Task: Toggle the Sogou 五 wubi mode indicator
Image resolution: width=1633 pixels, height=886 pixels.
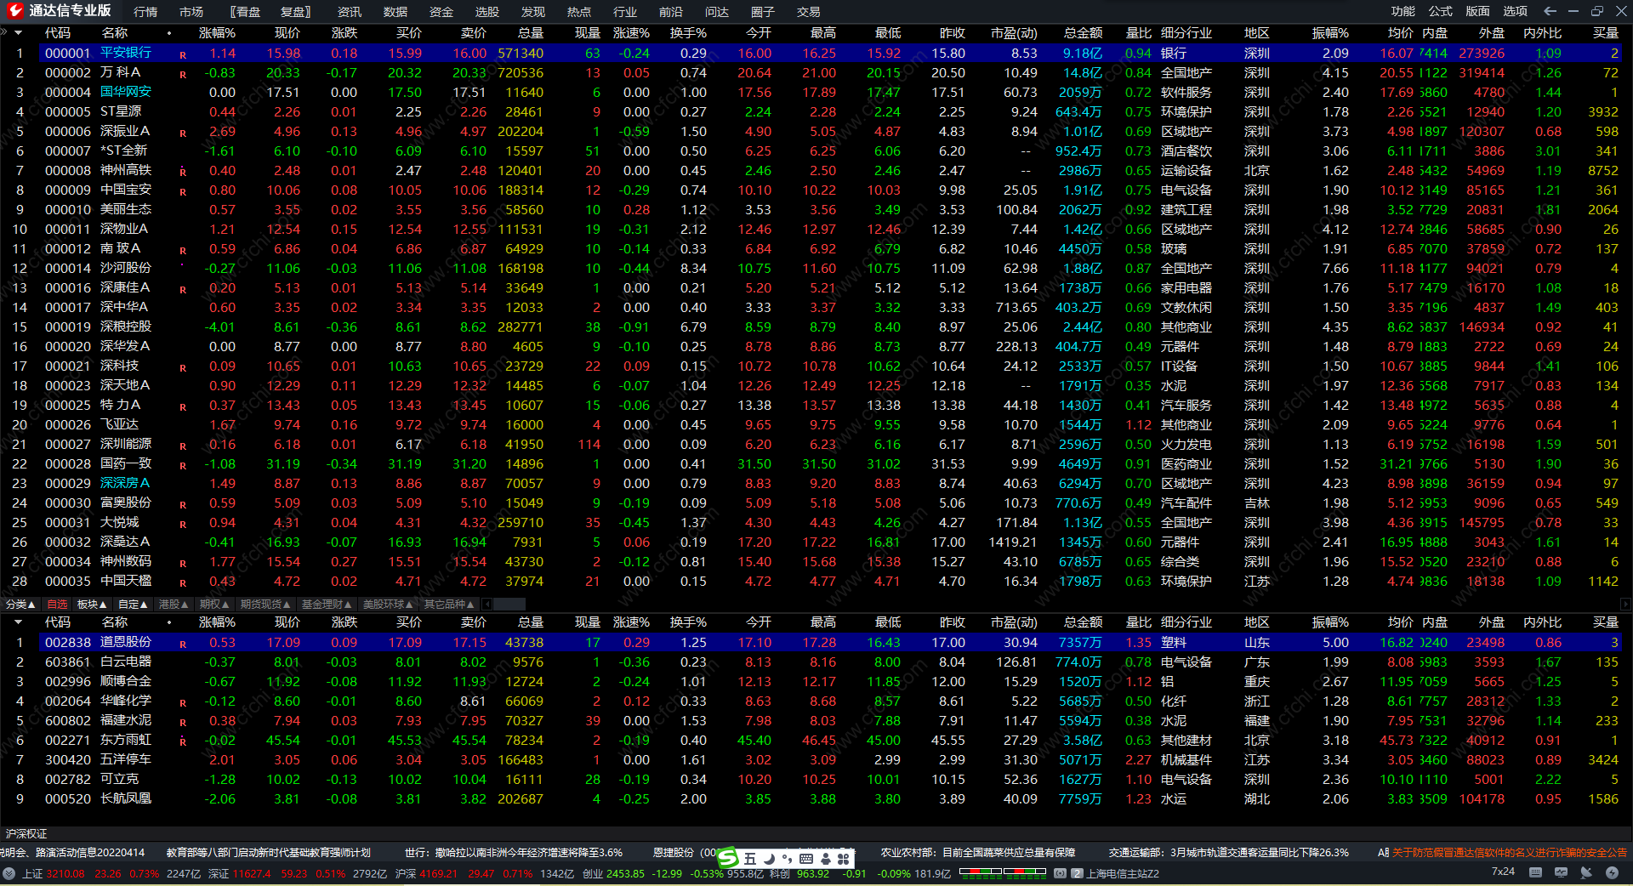Action: (x=750, y=859)
